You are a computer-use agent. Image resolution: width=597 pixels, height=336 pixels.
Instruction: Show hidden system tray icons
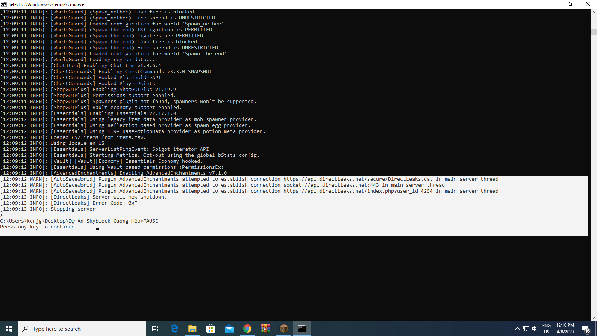(517, 329)
